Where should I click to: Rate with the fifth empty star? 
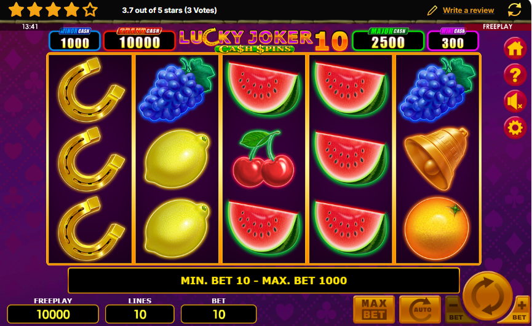pyautogui.click(x=90, y=10)
